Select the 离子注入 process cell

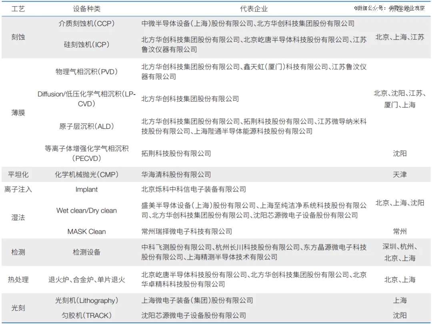point(18,190)
